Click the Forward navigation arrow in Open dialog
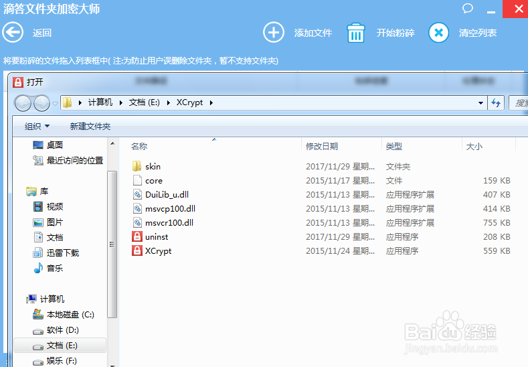 click(41, 103)
